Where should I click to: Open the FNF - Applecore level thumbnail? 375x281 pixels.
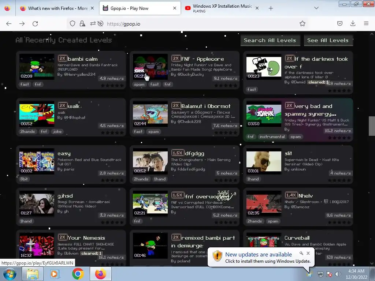[x=150, y=67]
